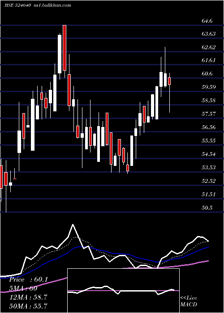Click the 5MA : 60 readout
The height and width of the screenshot is (313, 224).
pos(23,288)
